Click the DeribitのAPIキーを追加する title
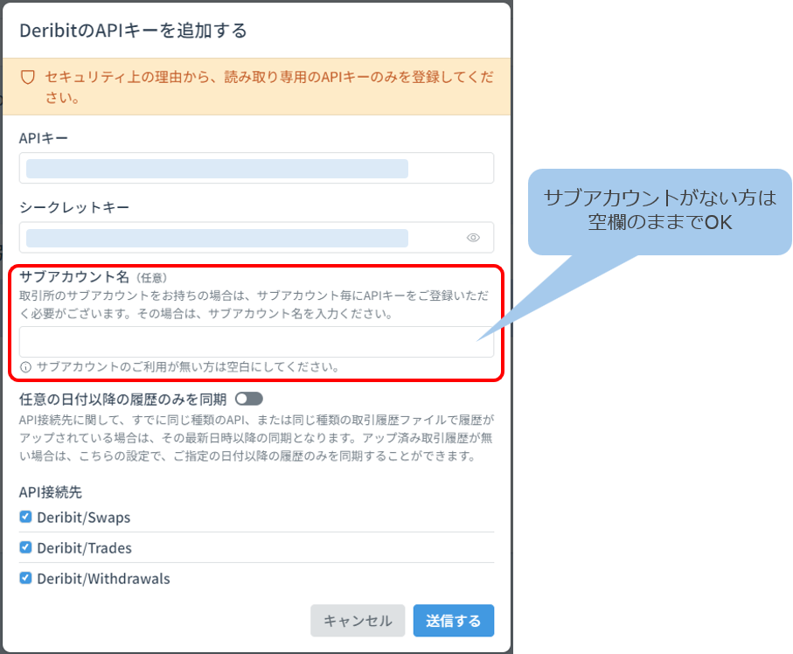This screenshot has width=793, height=654. [134, 31]
